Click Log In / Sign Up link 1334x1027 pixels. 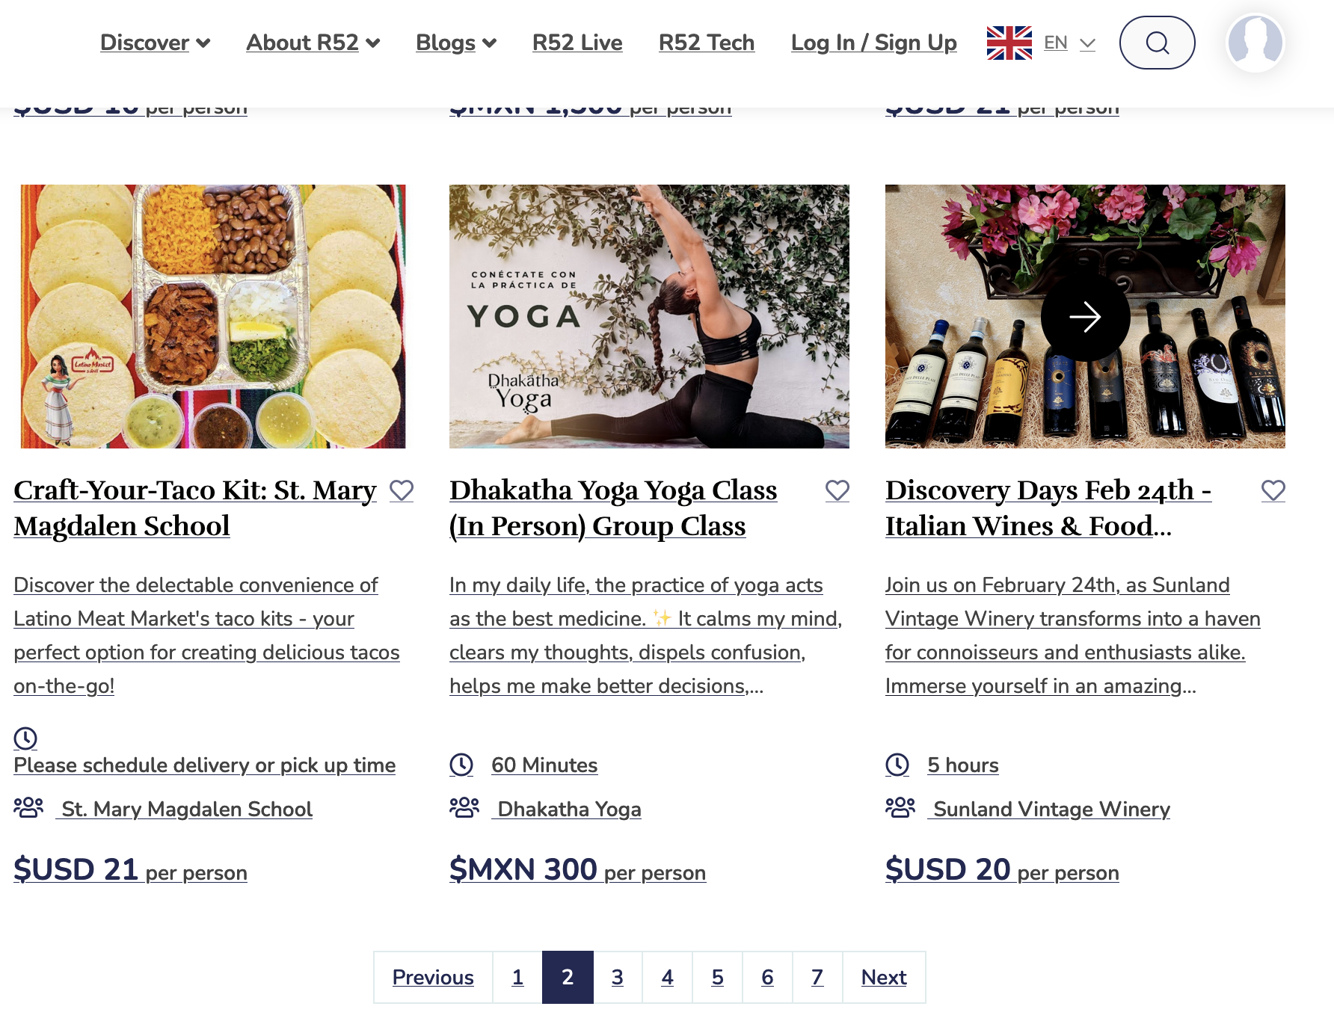pyautogui.click(x=873, y=43)
